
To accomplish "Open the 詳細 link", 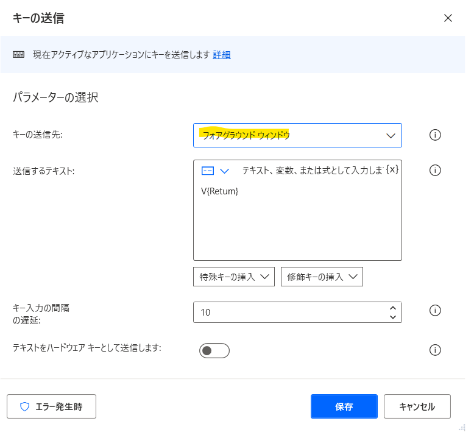I will coord(222,55).
